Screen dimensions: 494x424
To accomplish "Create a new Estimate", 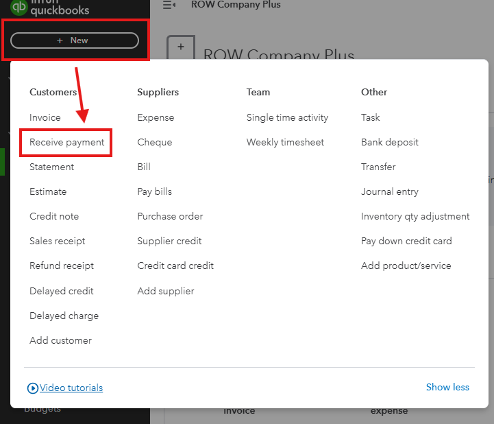I will 48,191.
